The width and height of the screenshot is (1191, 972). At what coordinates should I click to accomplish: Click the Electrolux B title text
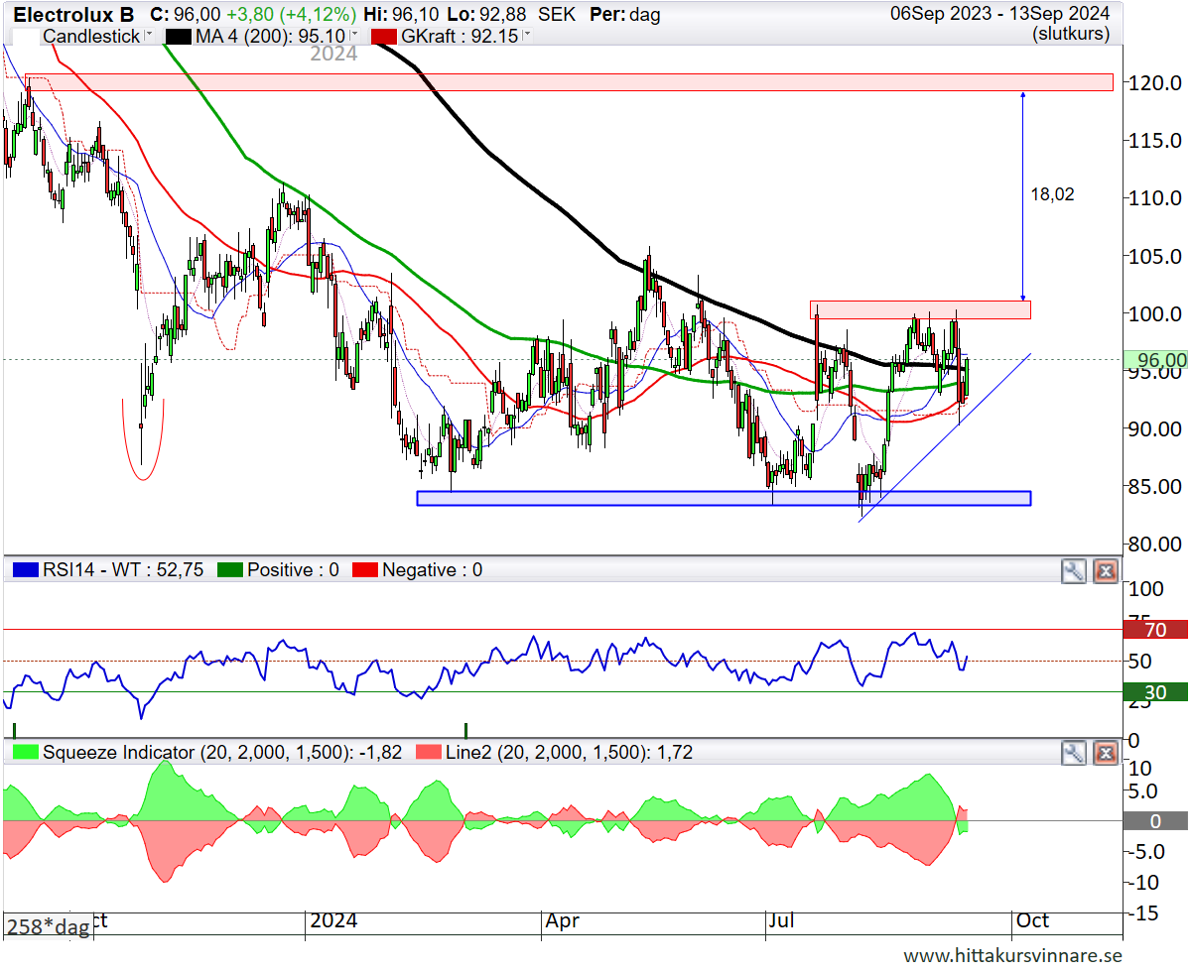[x=73, y=14]
